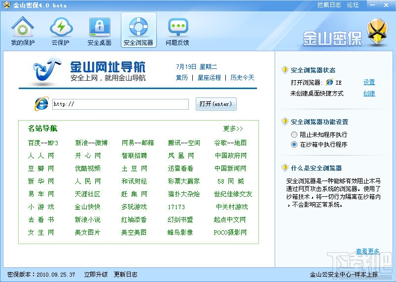The width and height of the screenshot is (396, 282).
Task: Open the 我的保护 home icon
Action: pos(23,27)
